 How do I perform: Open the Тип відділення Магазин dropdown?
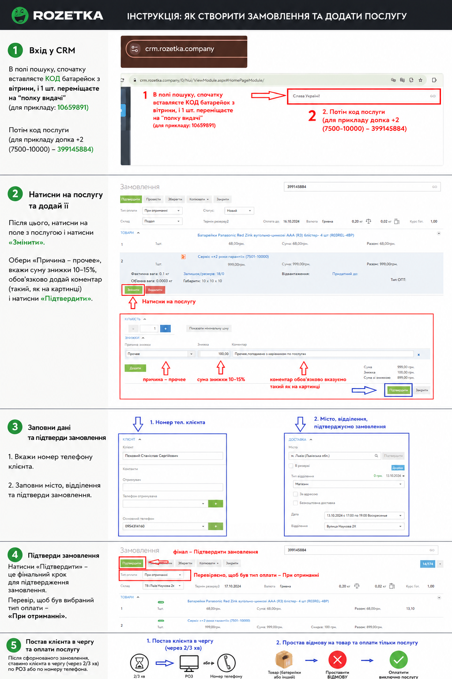349,484
